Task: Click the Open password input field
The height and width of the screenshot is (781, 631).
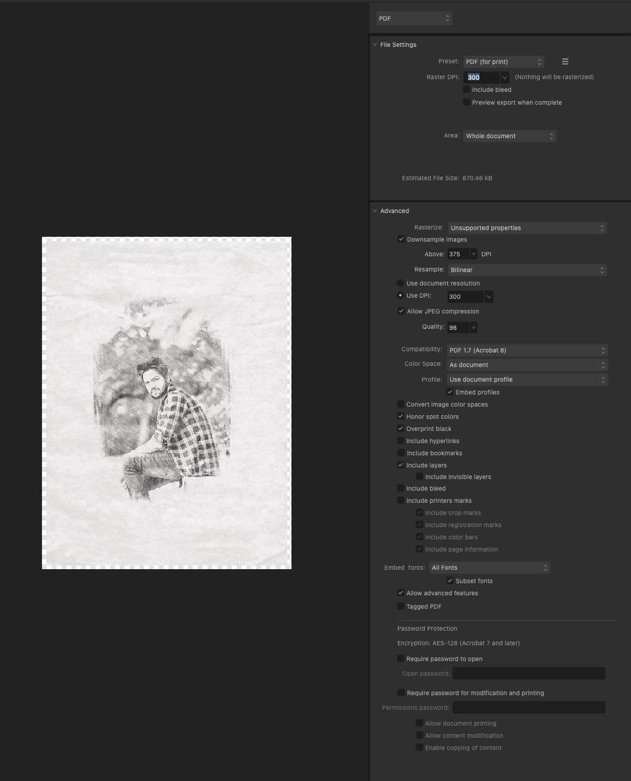Action: coord(529,673)
